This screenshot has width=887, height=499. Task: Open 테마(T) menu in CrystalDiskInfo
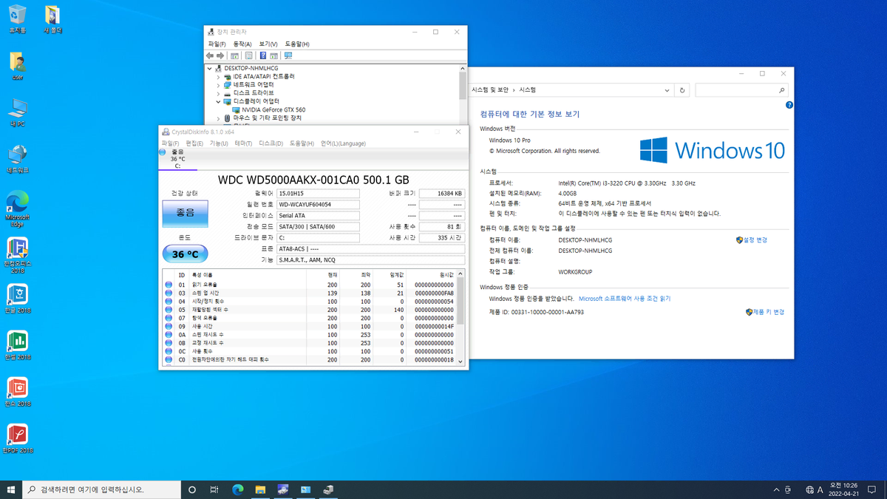[x=244, y=143]
